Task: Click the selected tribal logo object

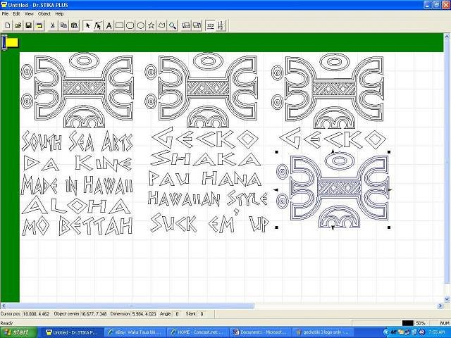Action: tap(333, 190)
